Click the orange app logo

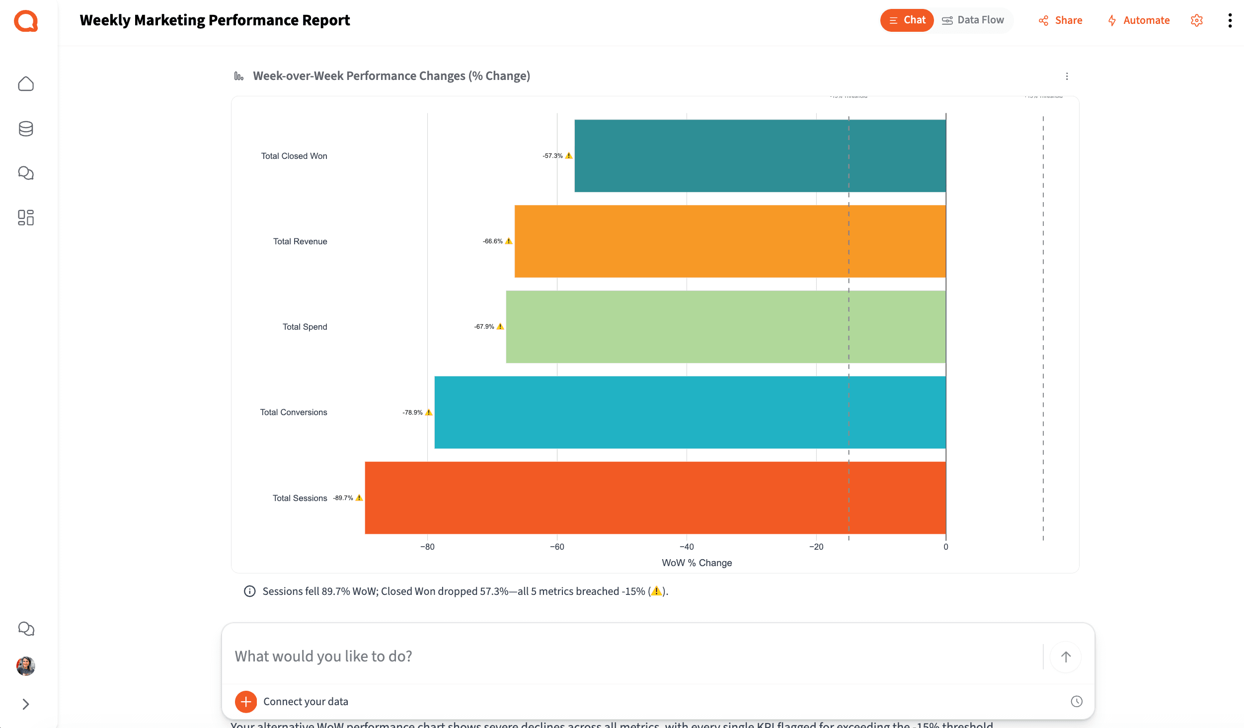[26, 21]
